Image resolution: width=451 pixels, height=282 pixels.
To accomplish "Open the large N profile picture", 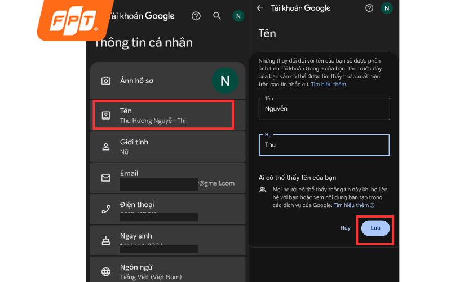I will (225, 81).
